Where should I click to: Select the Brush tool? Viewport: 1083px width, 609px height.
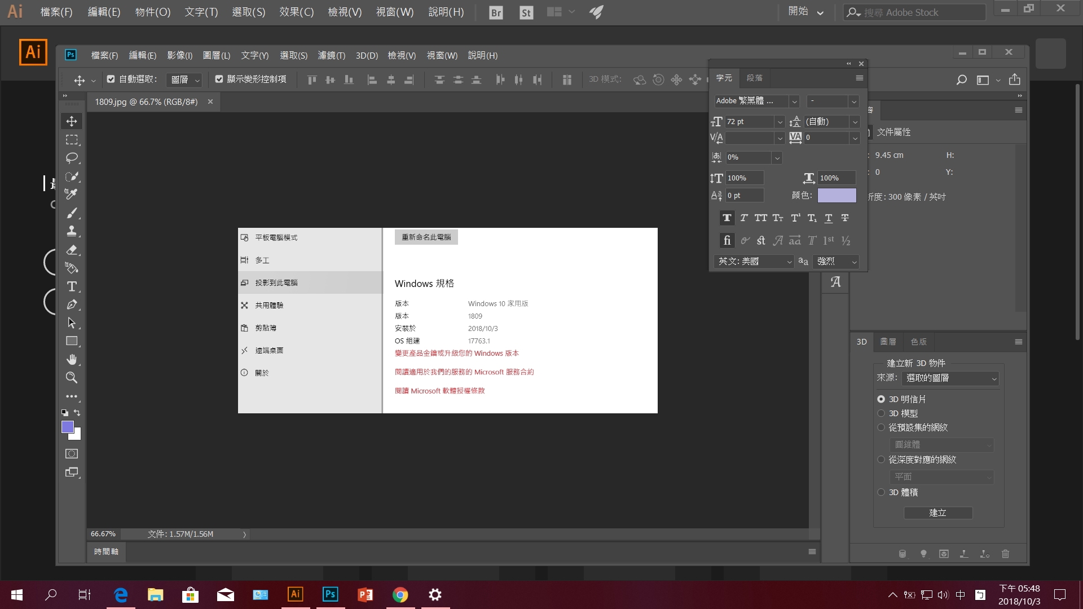tap(72, 213)
